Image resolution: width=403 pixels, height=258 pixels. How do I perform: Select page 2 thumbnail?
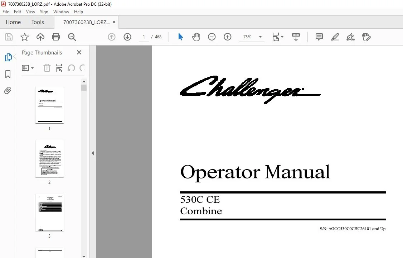(49, 159)
